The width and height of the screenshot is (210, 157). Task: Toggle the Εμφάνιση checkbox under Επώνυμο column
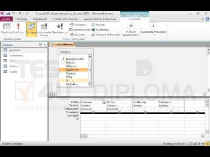(93, 112)
